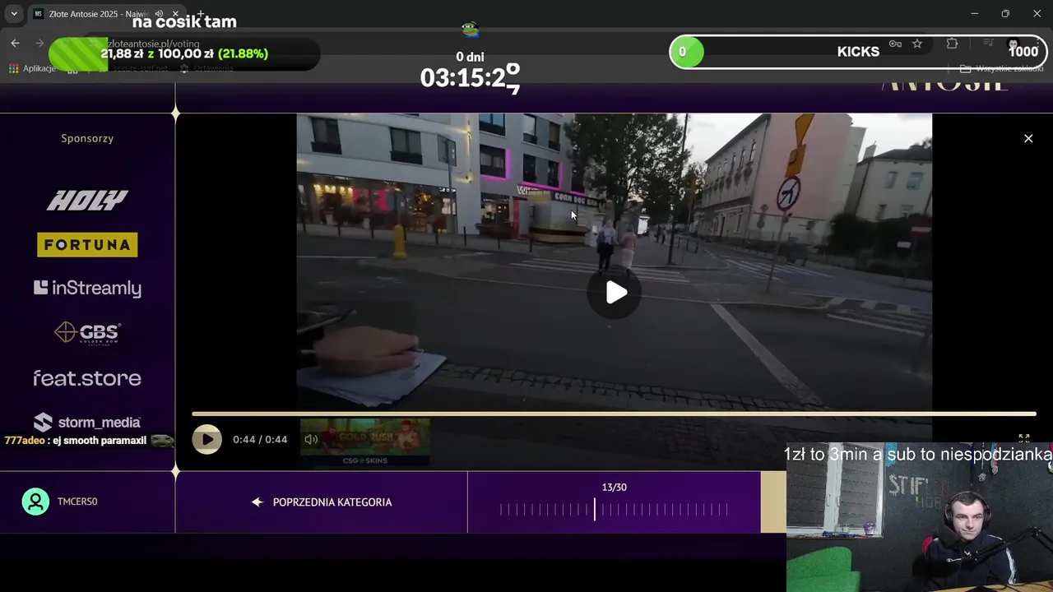Play the video with the large center button
The image size is (1053, 592).
coord(615,293)
